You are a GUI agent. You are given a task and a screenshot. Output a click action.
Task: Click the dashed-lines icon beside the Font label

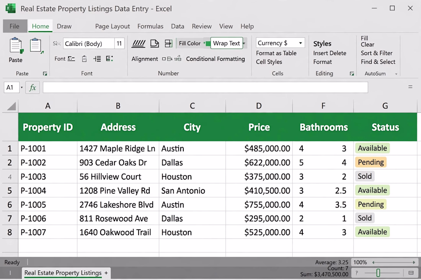72,59
